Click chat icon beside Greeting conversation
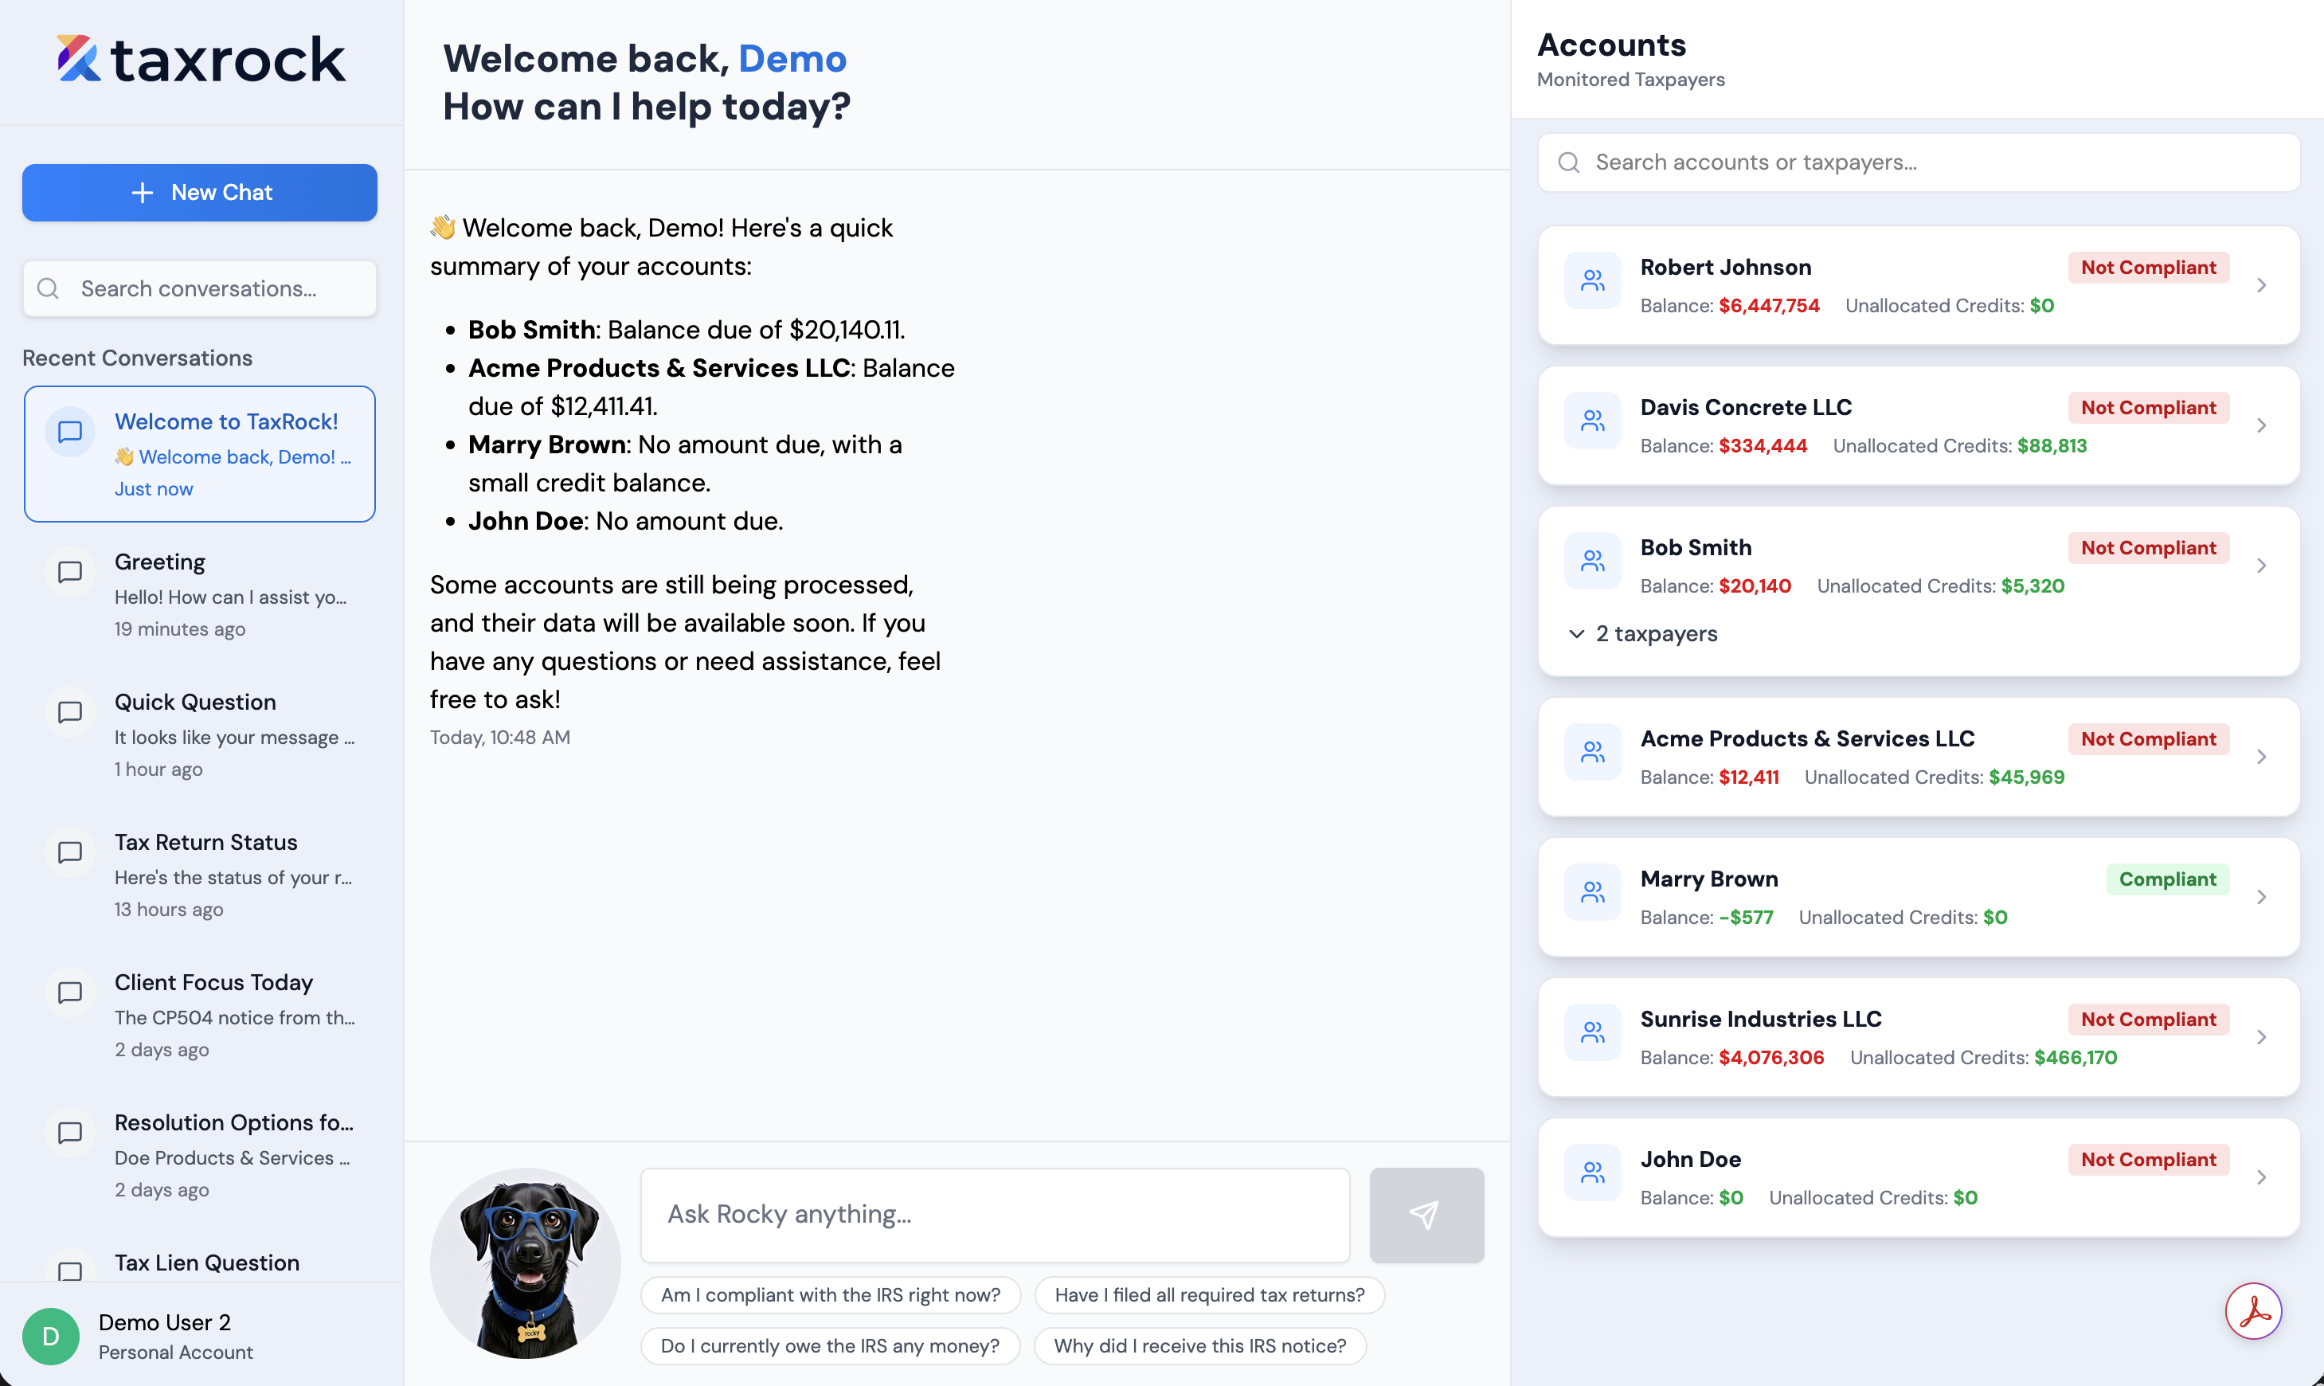The image size is (2324, 1386). pyautogui.click(x=70, y=573)
